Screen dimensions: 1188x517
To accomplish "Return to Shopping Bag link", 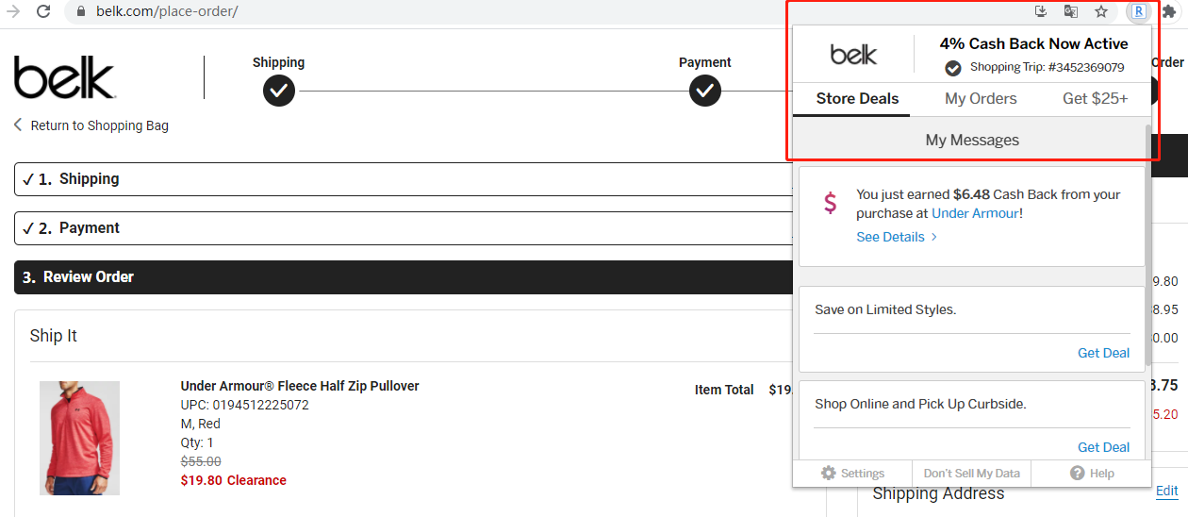I will pyautogui.click(x=91, y=125).
